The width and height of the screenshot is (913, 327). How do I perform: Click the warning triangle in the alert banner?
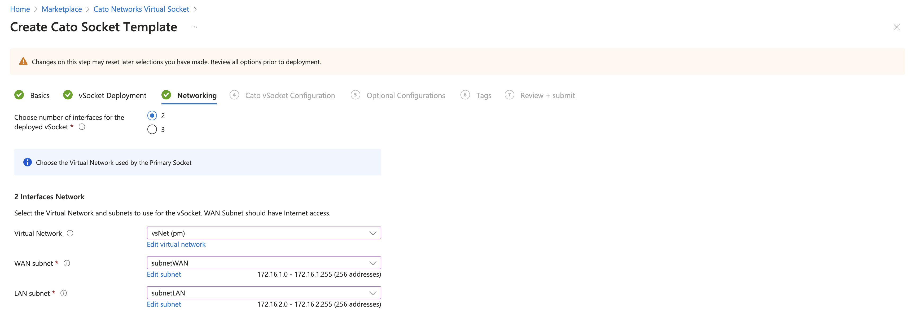(x=23, y=61)
